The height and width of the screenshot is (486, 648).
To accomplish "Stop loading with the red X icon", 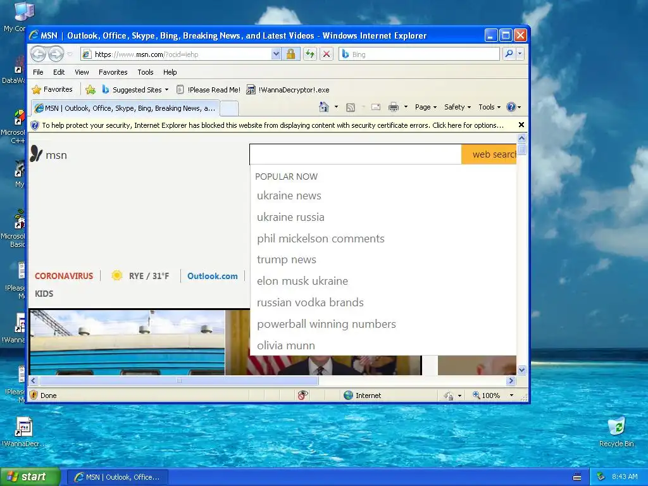I will 327,54.
